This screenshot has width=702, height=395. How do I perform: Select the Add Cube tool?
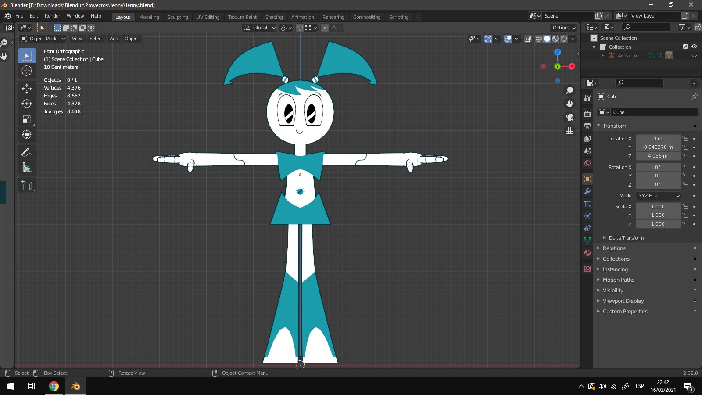[27, 185]
